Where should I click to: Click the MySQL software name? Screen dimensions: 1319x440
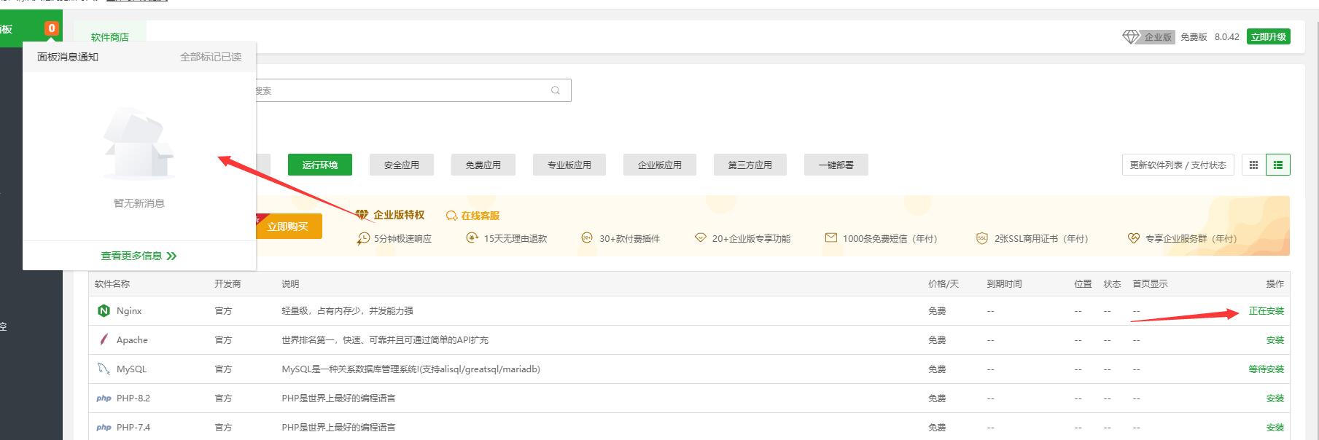pos(131,369)
